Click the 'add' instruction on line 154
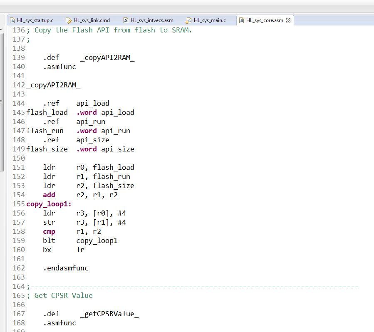 [x=49, y=195]
